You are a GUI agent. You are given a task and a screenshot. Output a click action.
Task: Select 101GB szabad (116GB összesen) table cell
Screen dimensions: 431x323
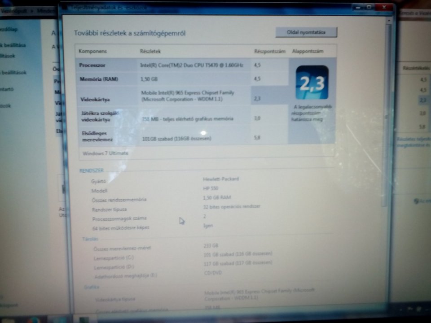[177, 139]
